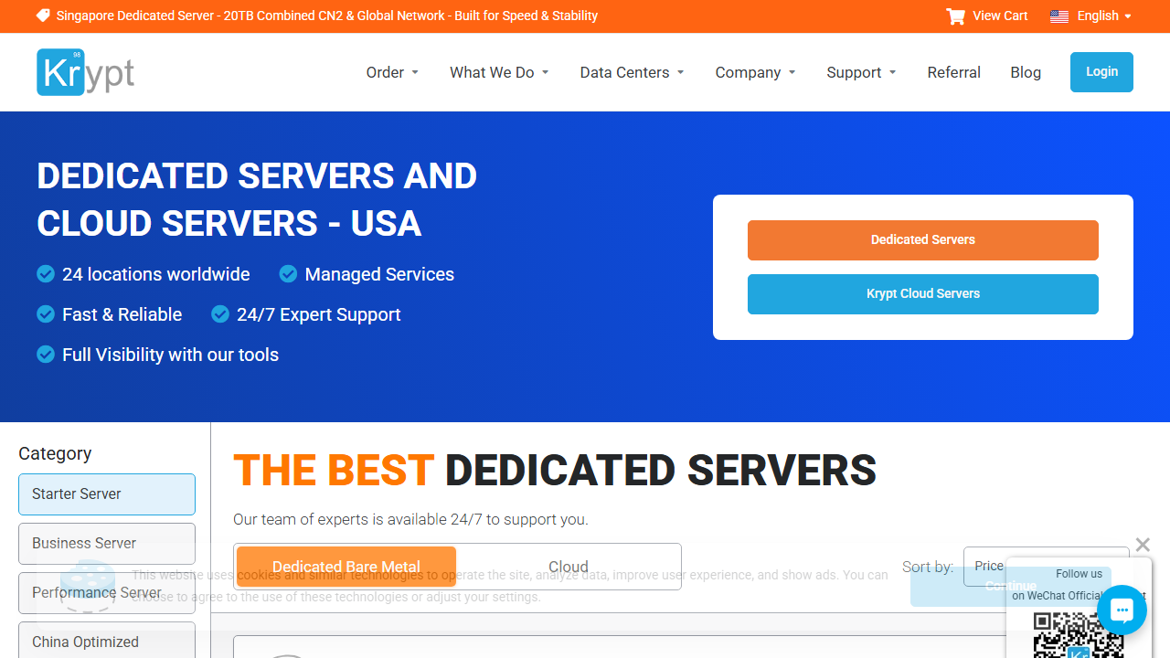
Task: Click the tag icon in the promo bar
Action: click(x=43, y=16)
